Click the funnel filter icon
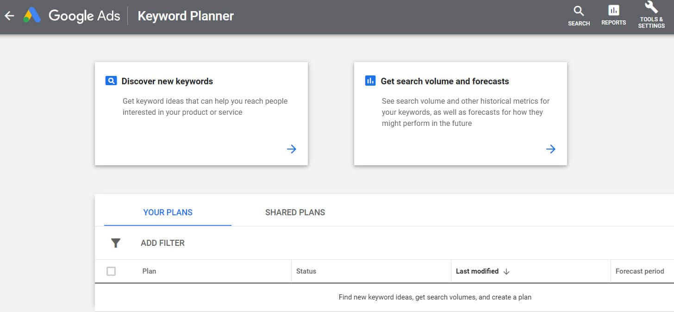This screenshot has height=312, width=674. pyautogui.click(x=116, y=243)
